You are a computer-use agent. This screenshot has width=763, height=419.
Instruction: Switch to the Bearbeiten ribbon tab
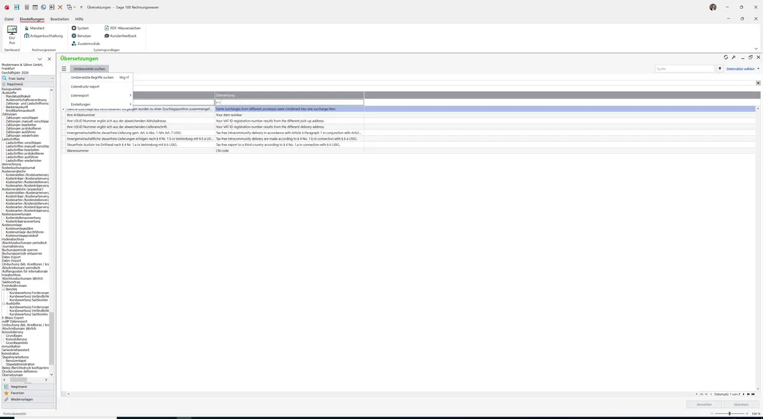click(x=60, y=19)
